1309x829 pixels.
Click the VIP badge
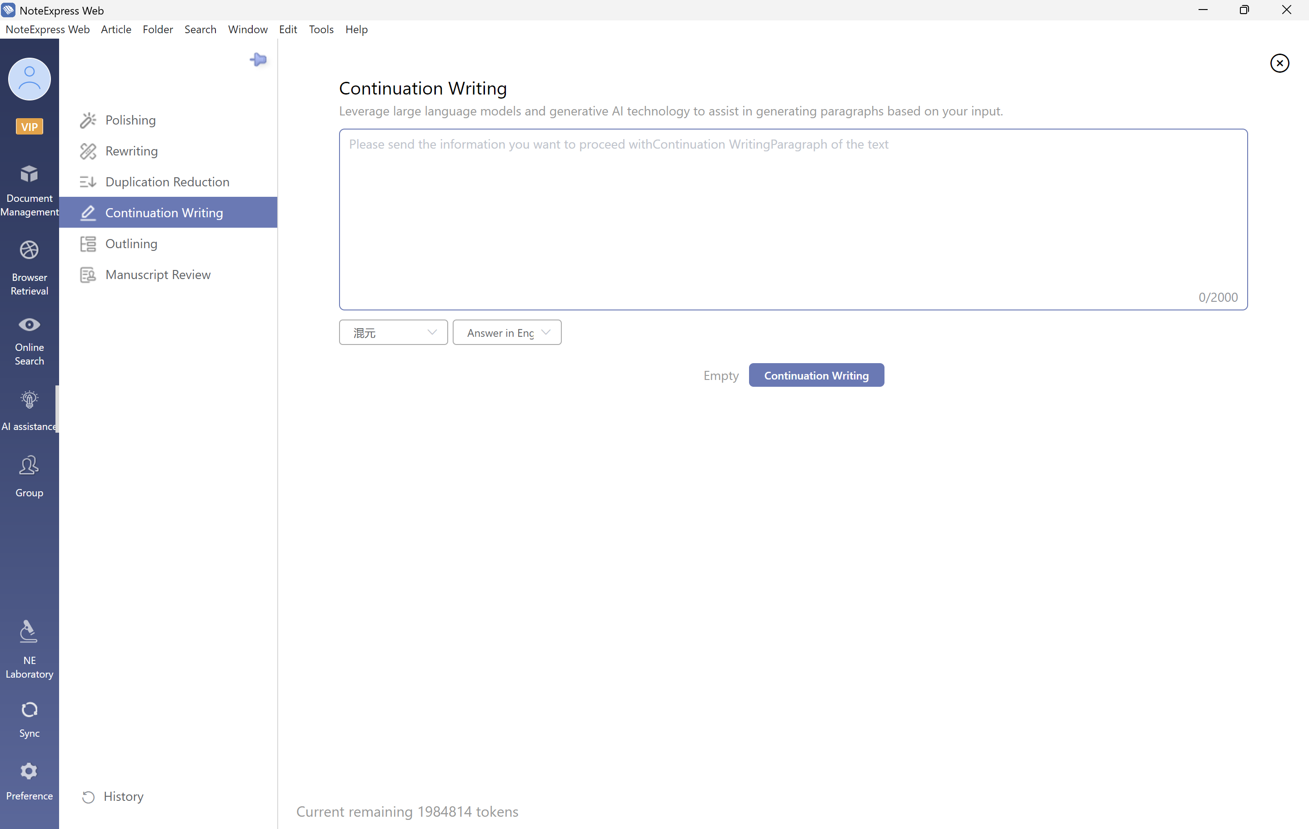pyautogui.click(x=30, y=127)
